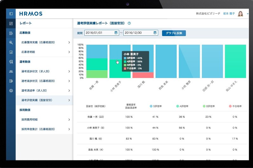
Task: Collapse the sidebar with the top panel icon
Action: [11, 14]
